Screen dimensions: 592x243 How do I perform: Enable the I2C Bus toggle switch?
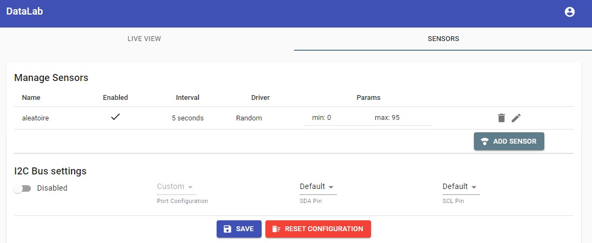22,188
